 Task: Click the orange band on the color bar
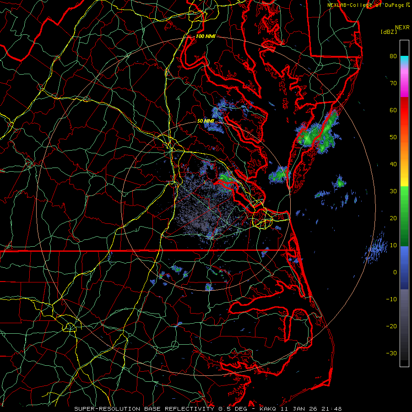click(404, 151)
